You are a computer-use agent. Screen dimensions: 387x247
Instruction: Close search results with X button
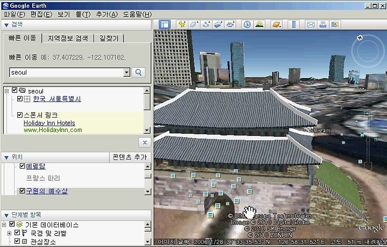[x=145, y=142]
